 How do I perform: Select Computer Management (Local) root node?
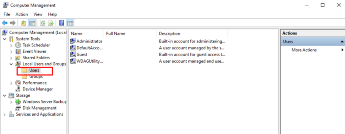tap(38, 32)
